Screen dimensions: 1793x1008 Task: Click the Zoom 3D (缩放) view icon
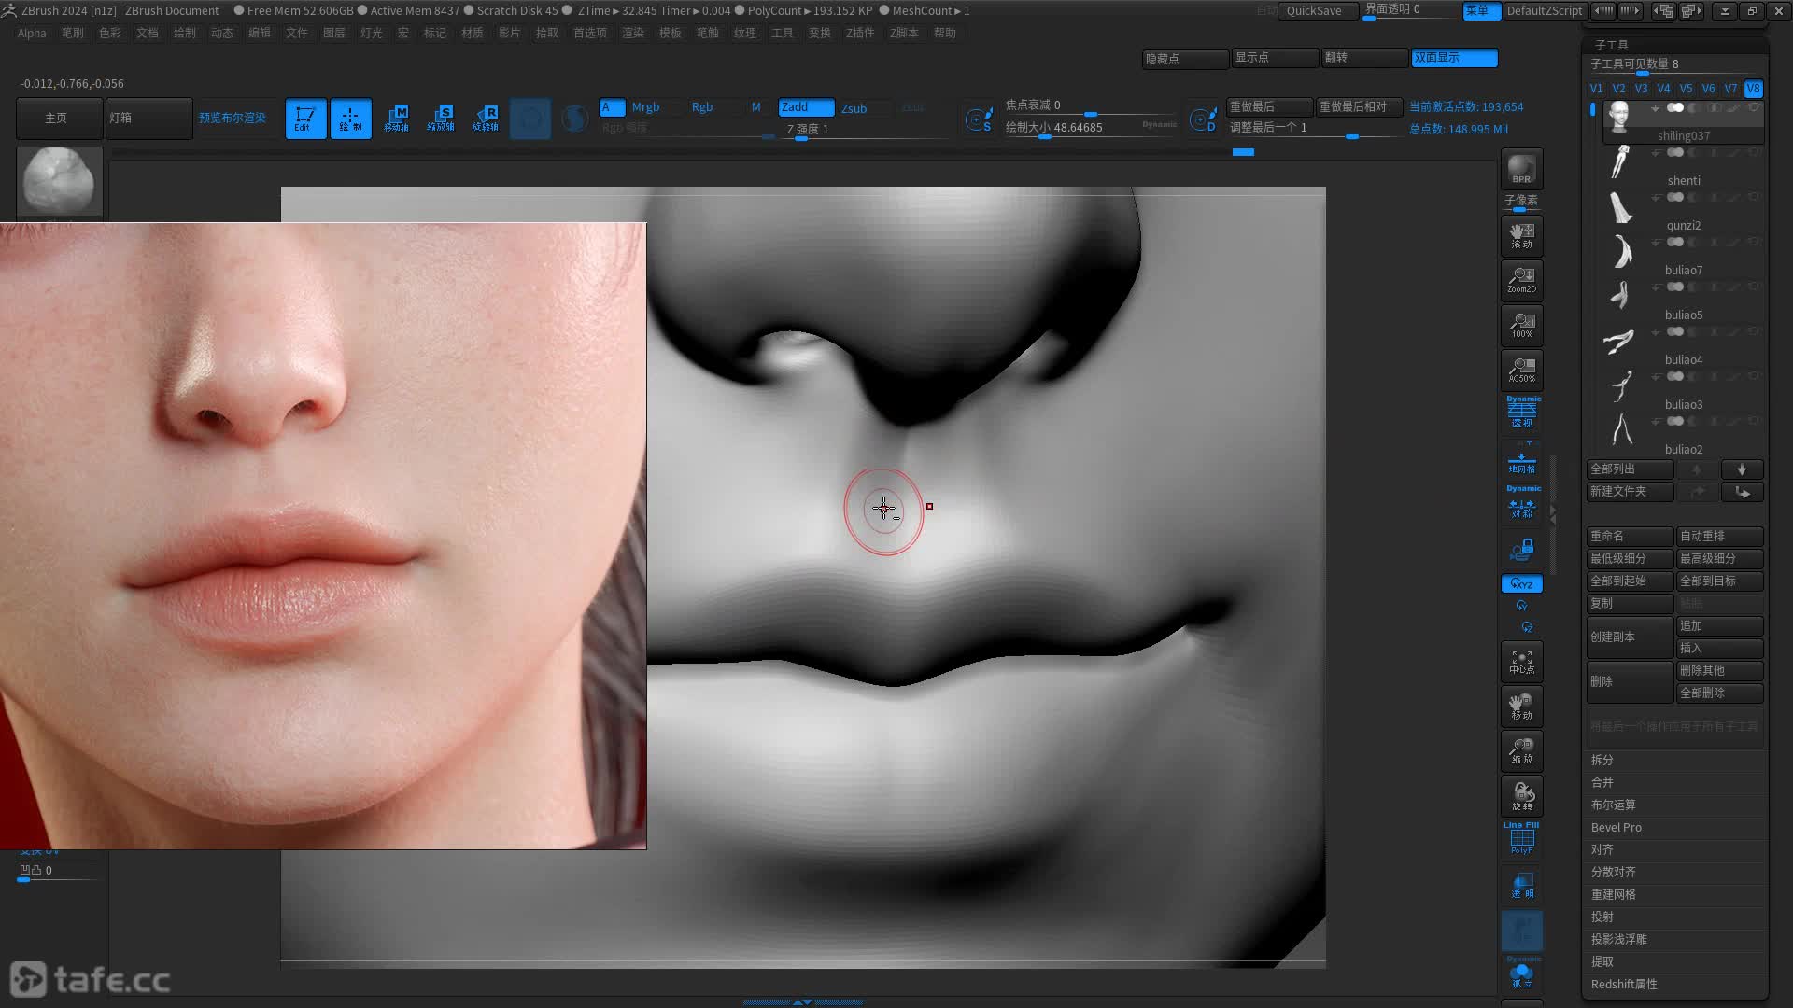pos(1521,751)
